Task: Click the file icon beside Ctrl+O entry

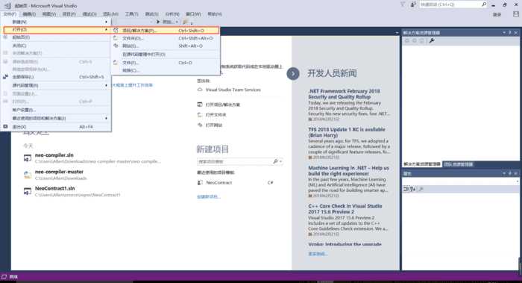Action: [116, 62]
